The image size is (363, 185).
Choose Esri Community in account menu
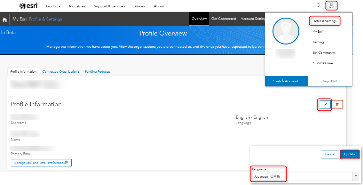pos(324,53)
